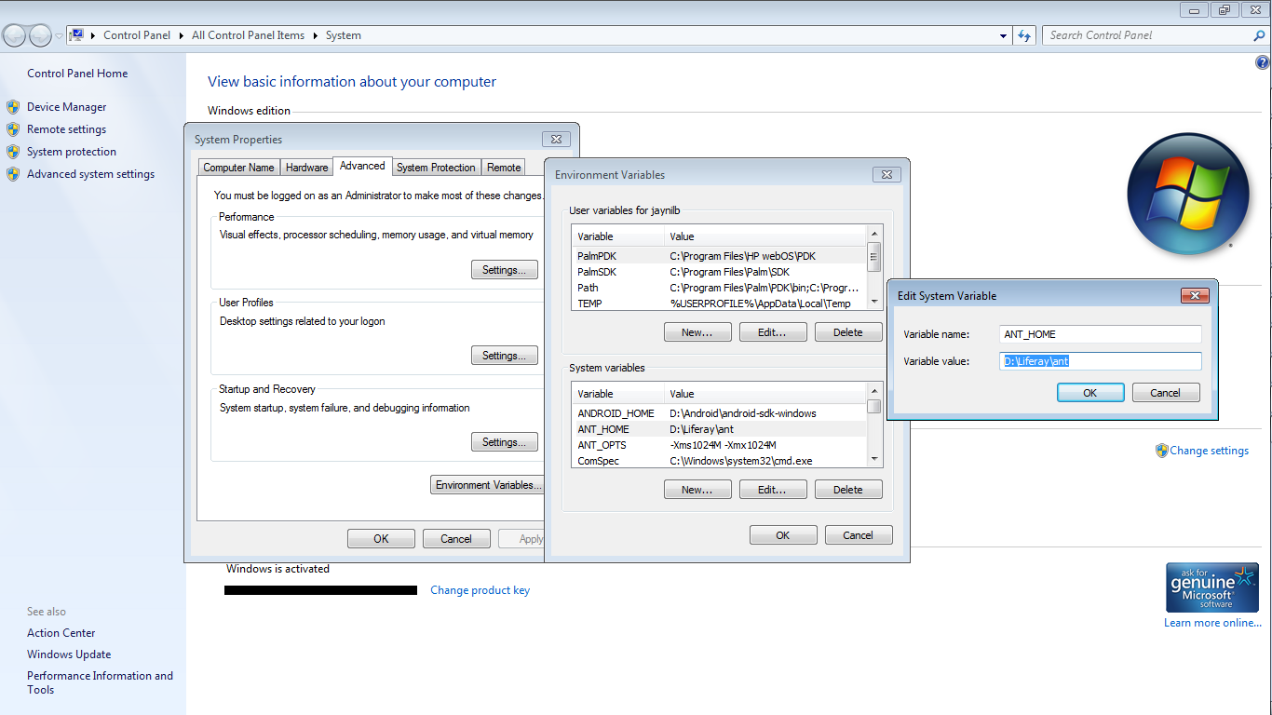The image size is (1272, 715).
Task: Open the Change settings link
Action: tap(1210, 451)
